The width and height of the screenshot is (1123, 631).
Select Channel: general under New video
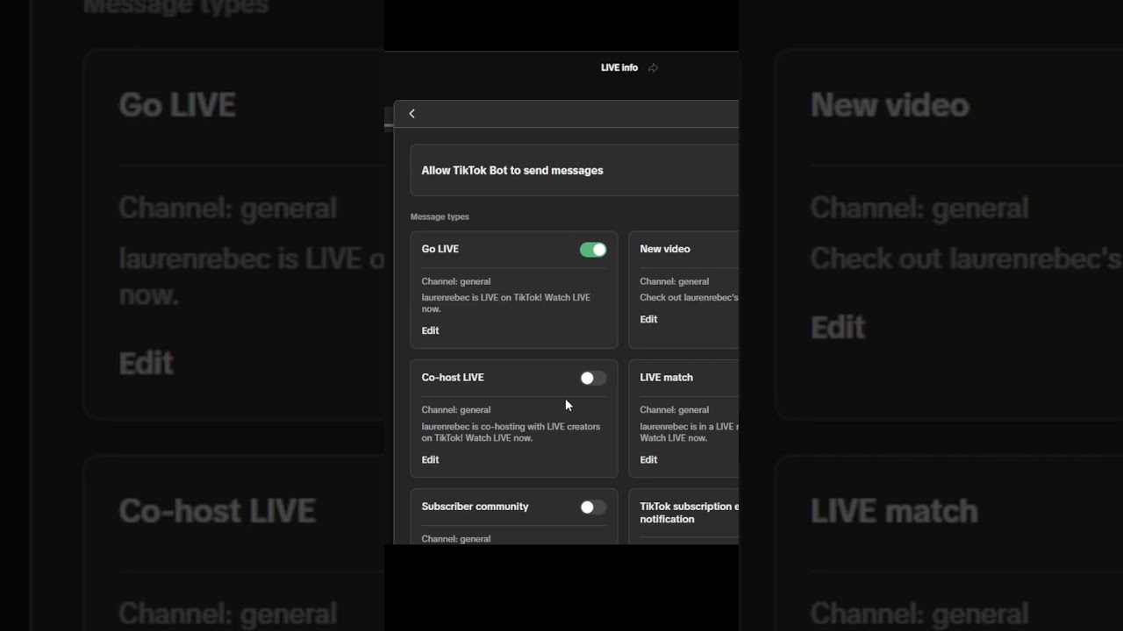pos(675,281)
